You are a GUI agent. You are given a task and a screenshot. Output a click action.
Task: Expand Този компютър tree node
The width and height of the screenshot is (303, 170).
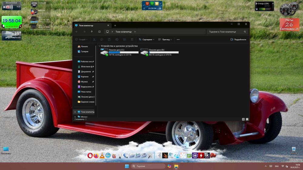click(75, 112)
